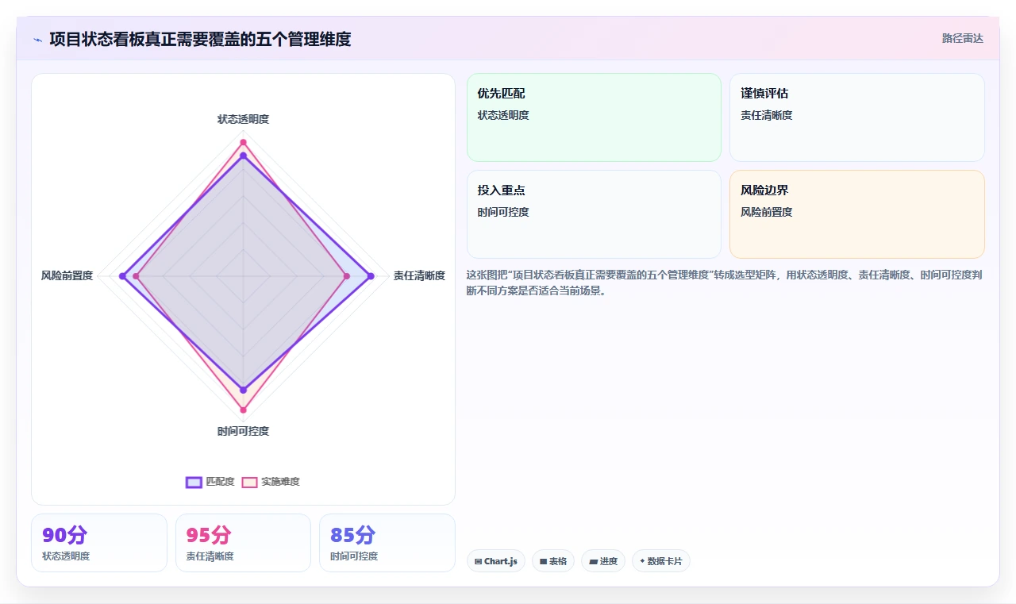Open the 谨慎评估 card
This screenshot has width=1016, height=604.
[x=857, y=117]
